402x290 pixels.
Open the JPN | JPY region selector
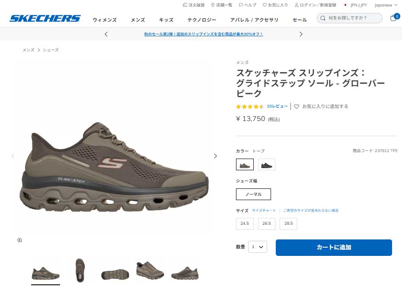(355, 5)
